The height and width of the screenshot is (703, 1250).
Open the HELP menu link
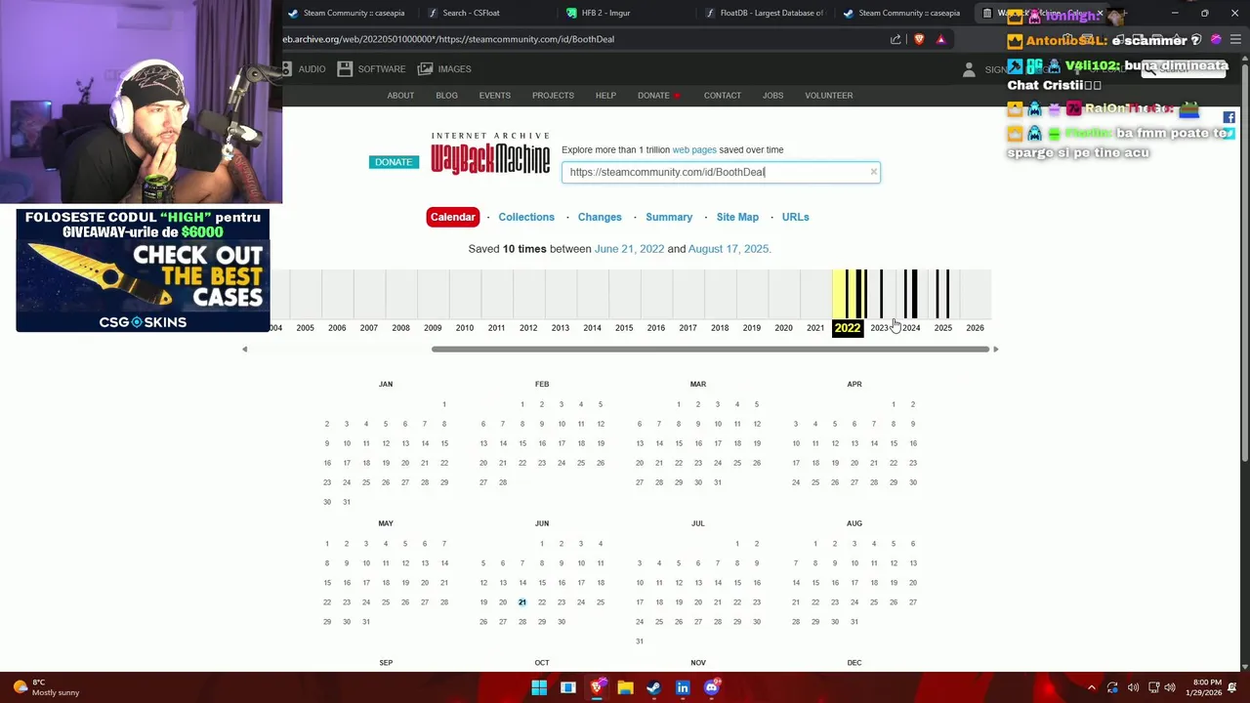point(605,96)
